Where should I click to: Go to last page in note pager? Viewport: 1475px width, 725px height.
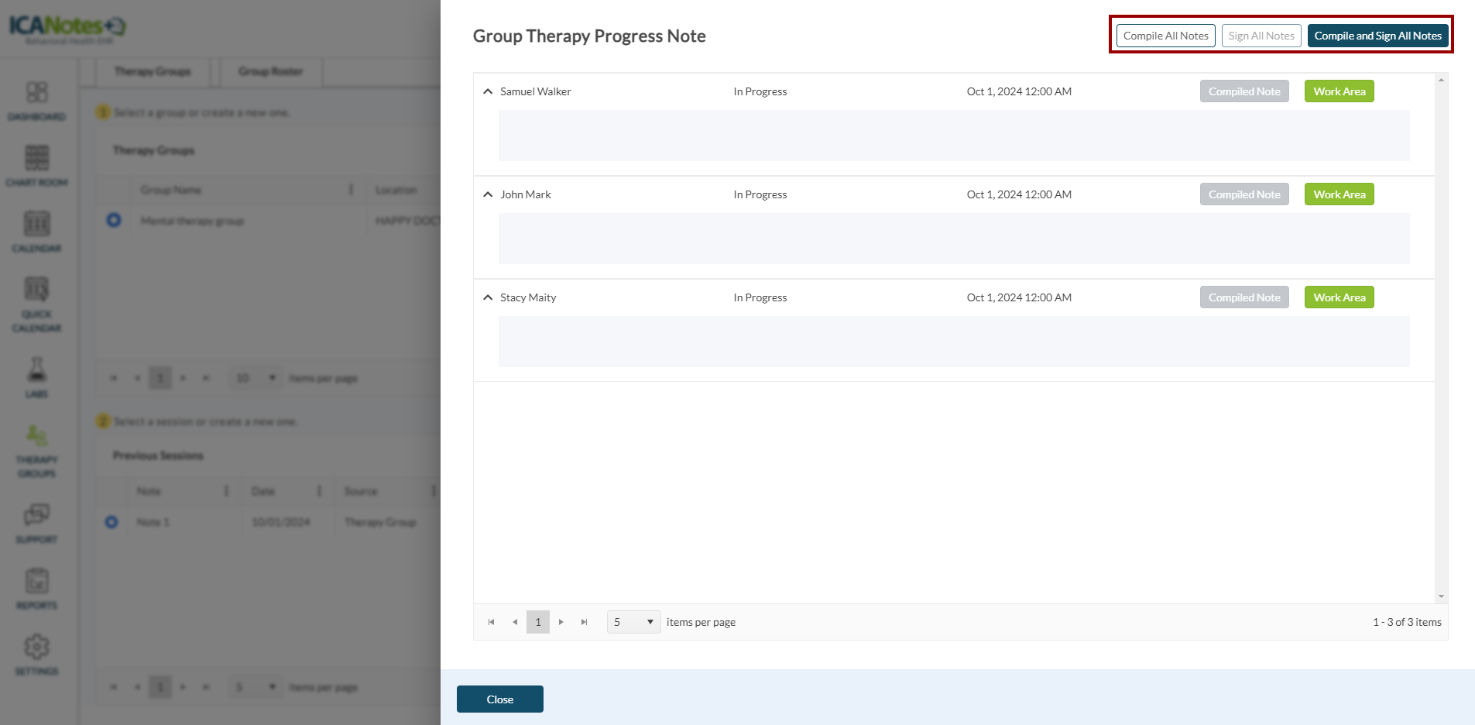pos(585,622)
